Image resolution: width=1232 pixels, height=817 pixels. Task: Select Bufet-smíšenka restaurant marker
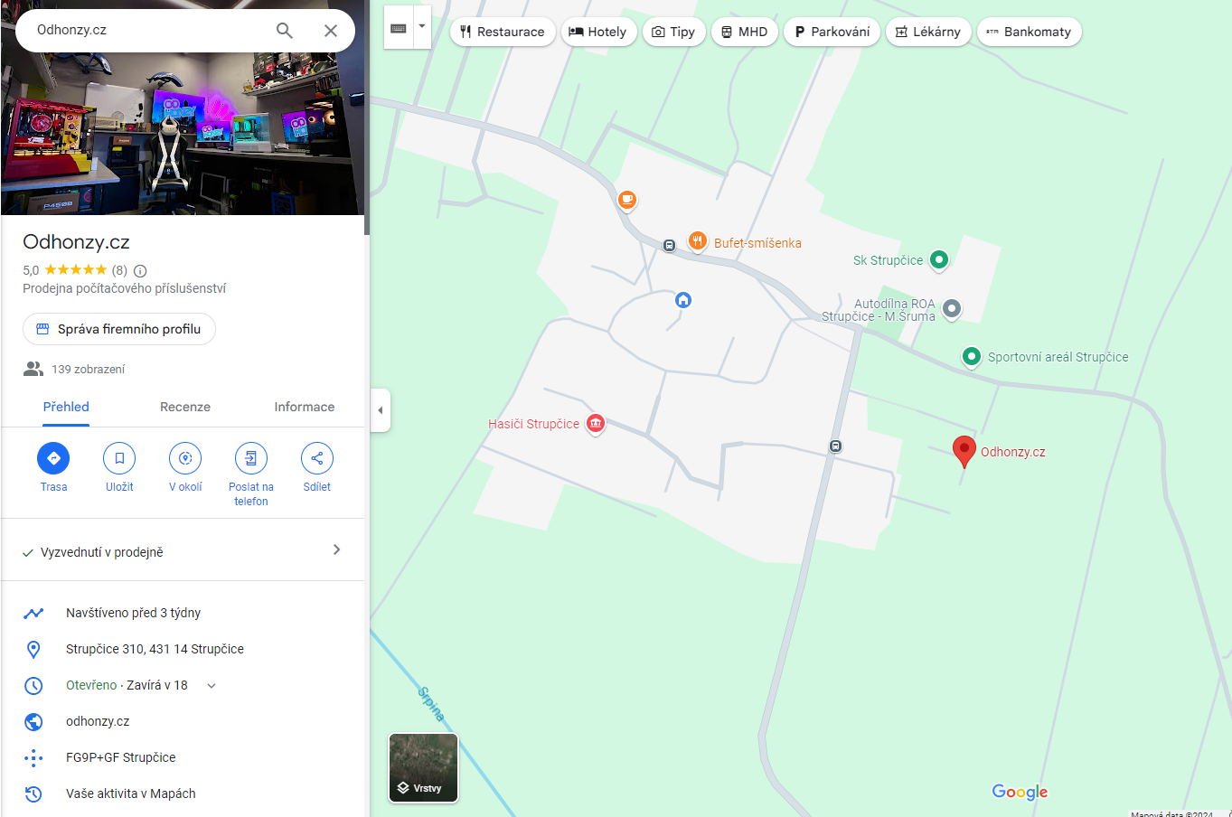pyautogui.click(x=697, y=240)
